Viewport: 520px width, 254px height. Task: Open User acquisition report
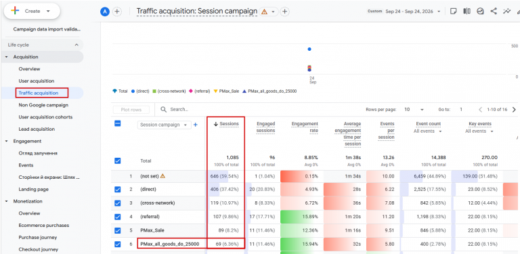coord(37,81)
